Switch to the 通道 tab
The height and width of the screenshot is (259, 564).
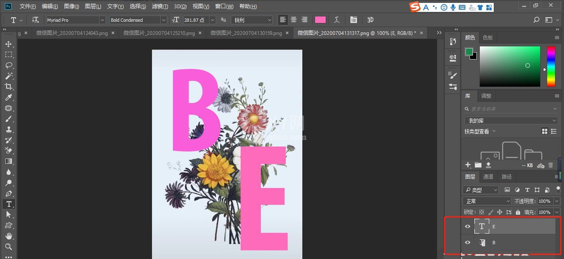click(x=488, y=176)
